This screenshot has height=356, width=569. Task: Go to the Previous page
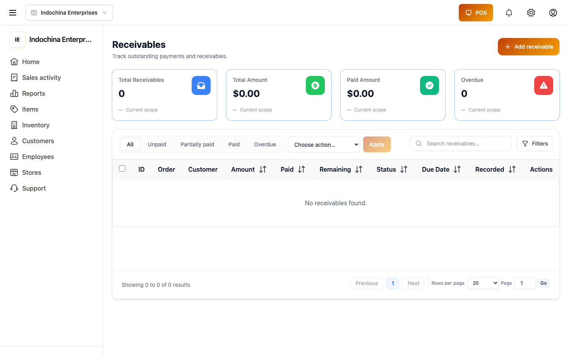[367, 283]
